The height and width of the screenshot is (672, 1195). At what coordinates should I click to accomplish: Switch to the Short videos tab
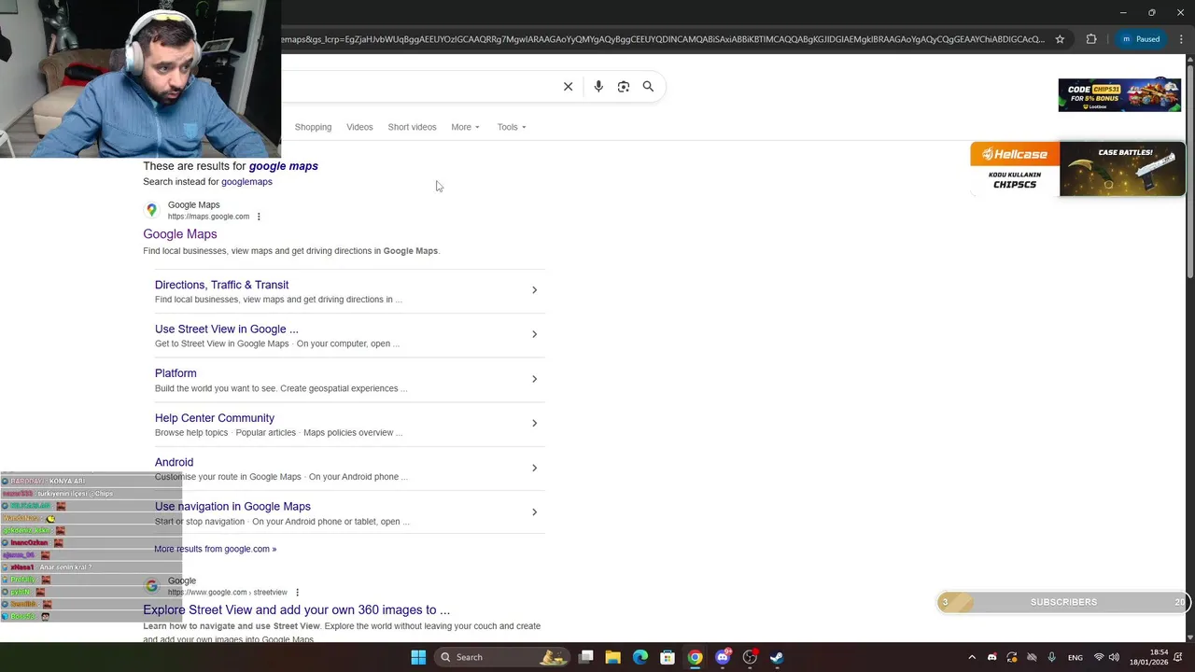412,127
